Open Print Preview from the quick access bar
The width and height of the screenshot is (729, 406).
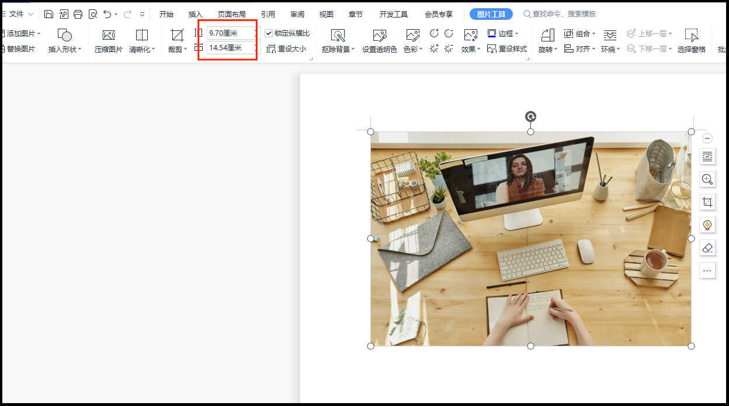pos(93,13)
